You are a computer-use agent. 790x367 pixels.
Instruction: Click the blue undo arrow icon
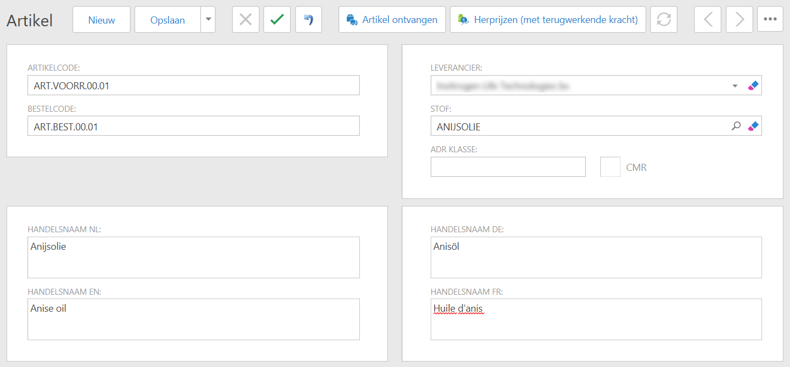[x=308, y=20]
